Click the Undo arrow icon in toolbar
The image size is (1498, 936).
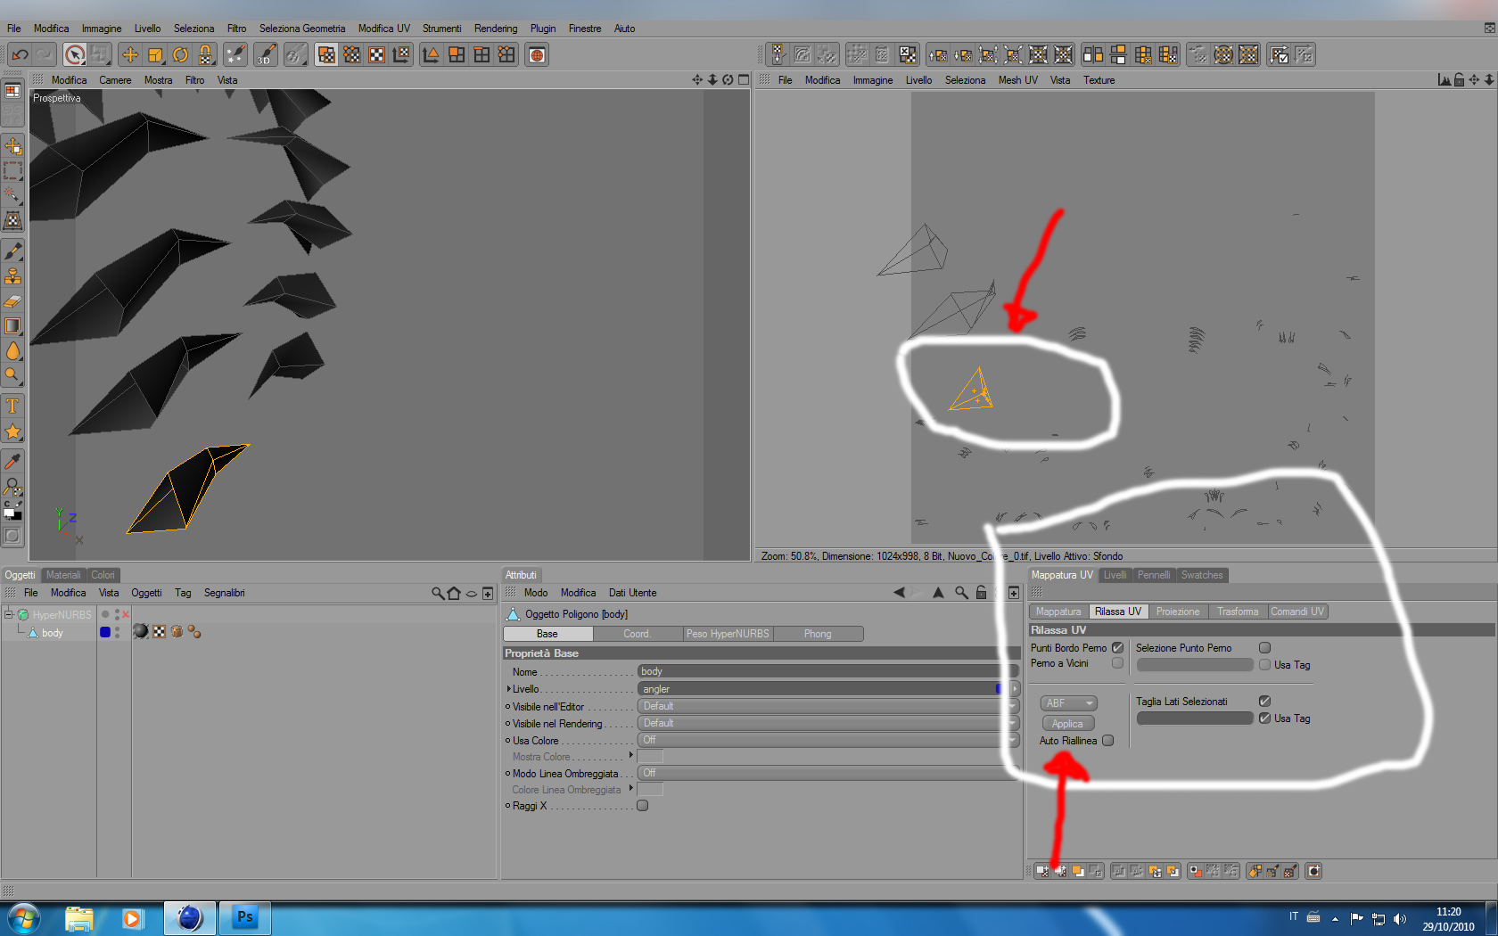click(20, 54)
